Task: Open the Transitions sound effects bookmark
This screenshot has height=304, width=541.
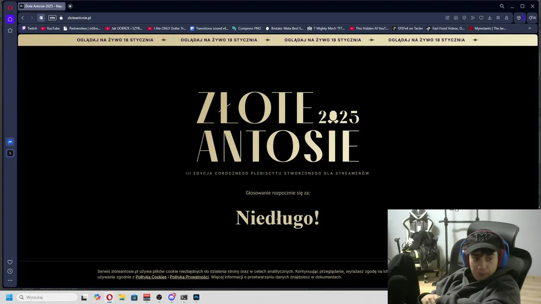Action: click(209, 28)
